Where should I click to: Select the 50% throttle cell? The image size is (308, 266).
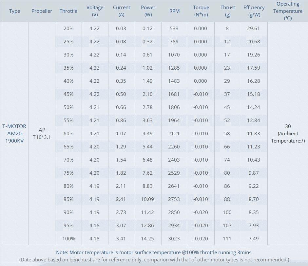click(68, 107)
